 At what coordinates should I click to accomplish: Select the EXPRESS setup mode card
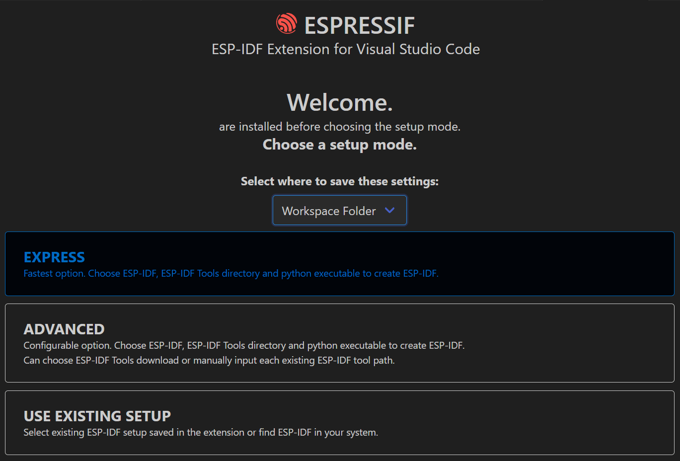(x=339, y=264)
